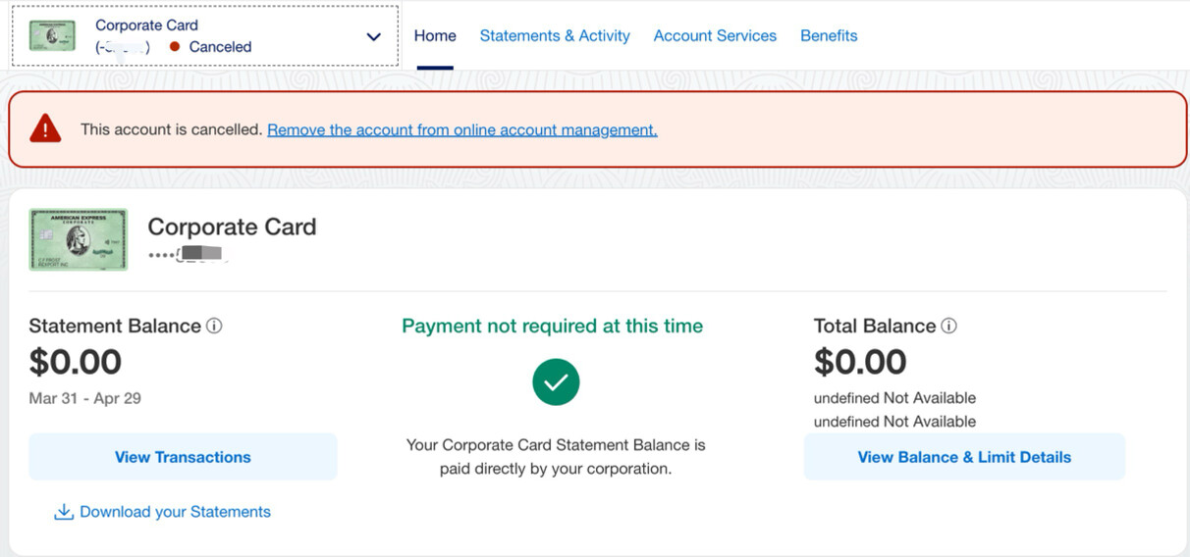The height and width of the screenshot is (557, 1190).
Task: Click the red Canceled status dot
Action: (x=175, y=46)
